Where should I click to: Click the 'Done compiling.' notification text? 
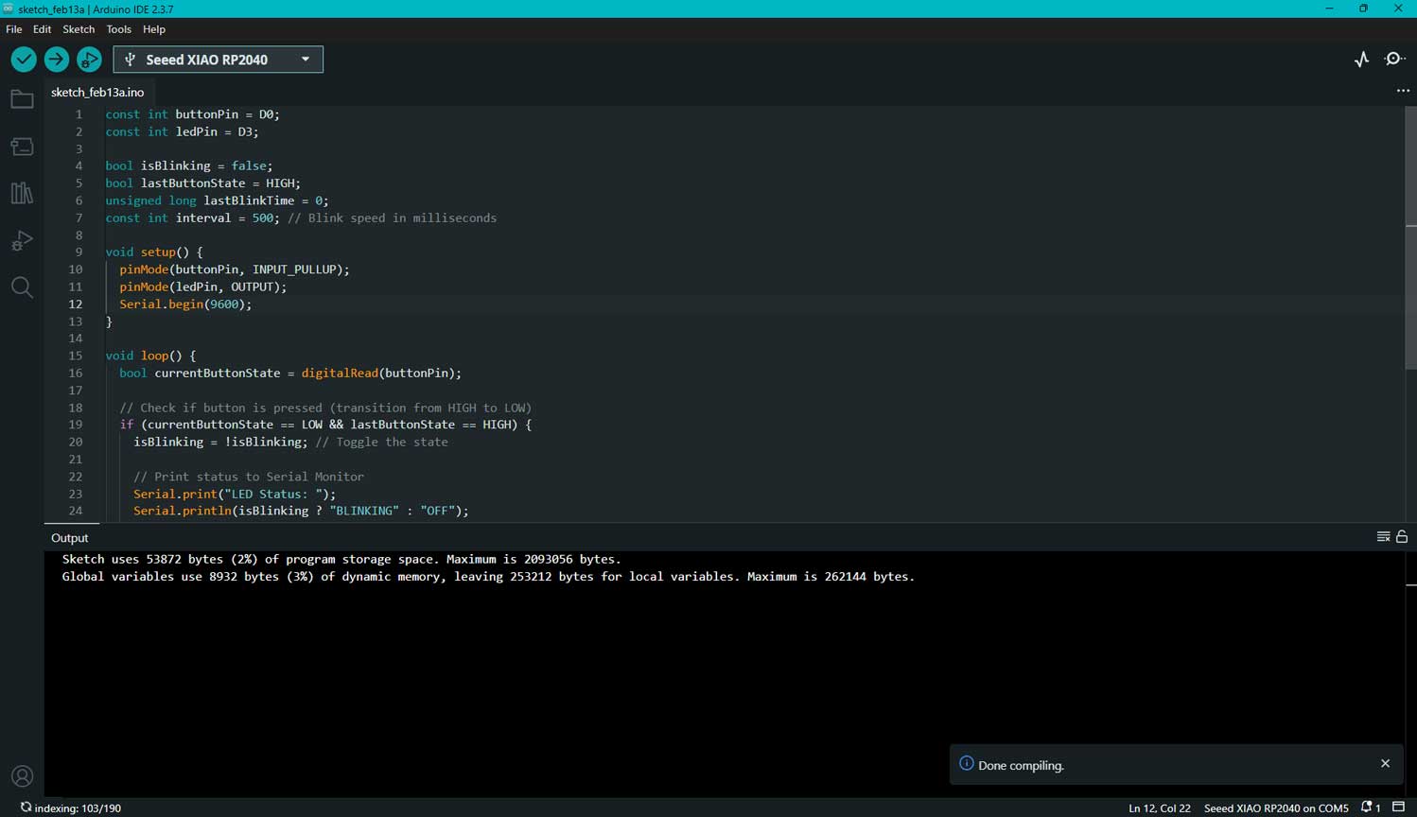coord(1021,765)
